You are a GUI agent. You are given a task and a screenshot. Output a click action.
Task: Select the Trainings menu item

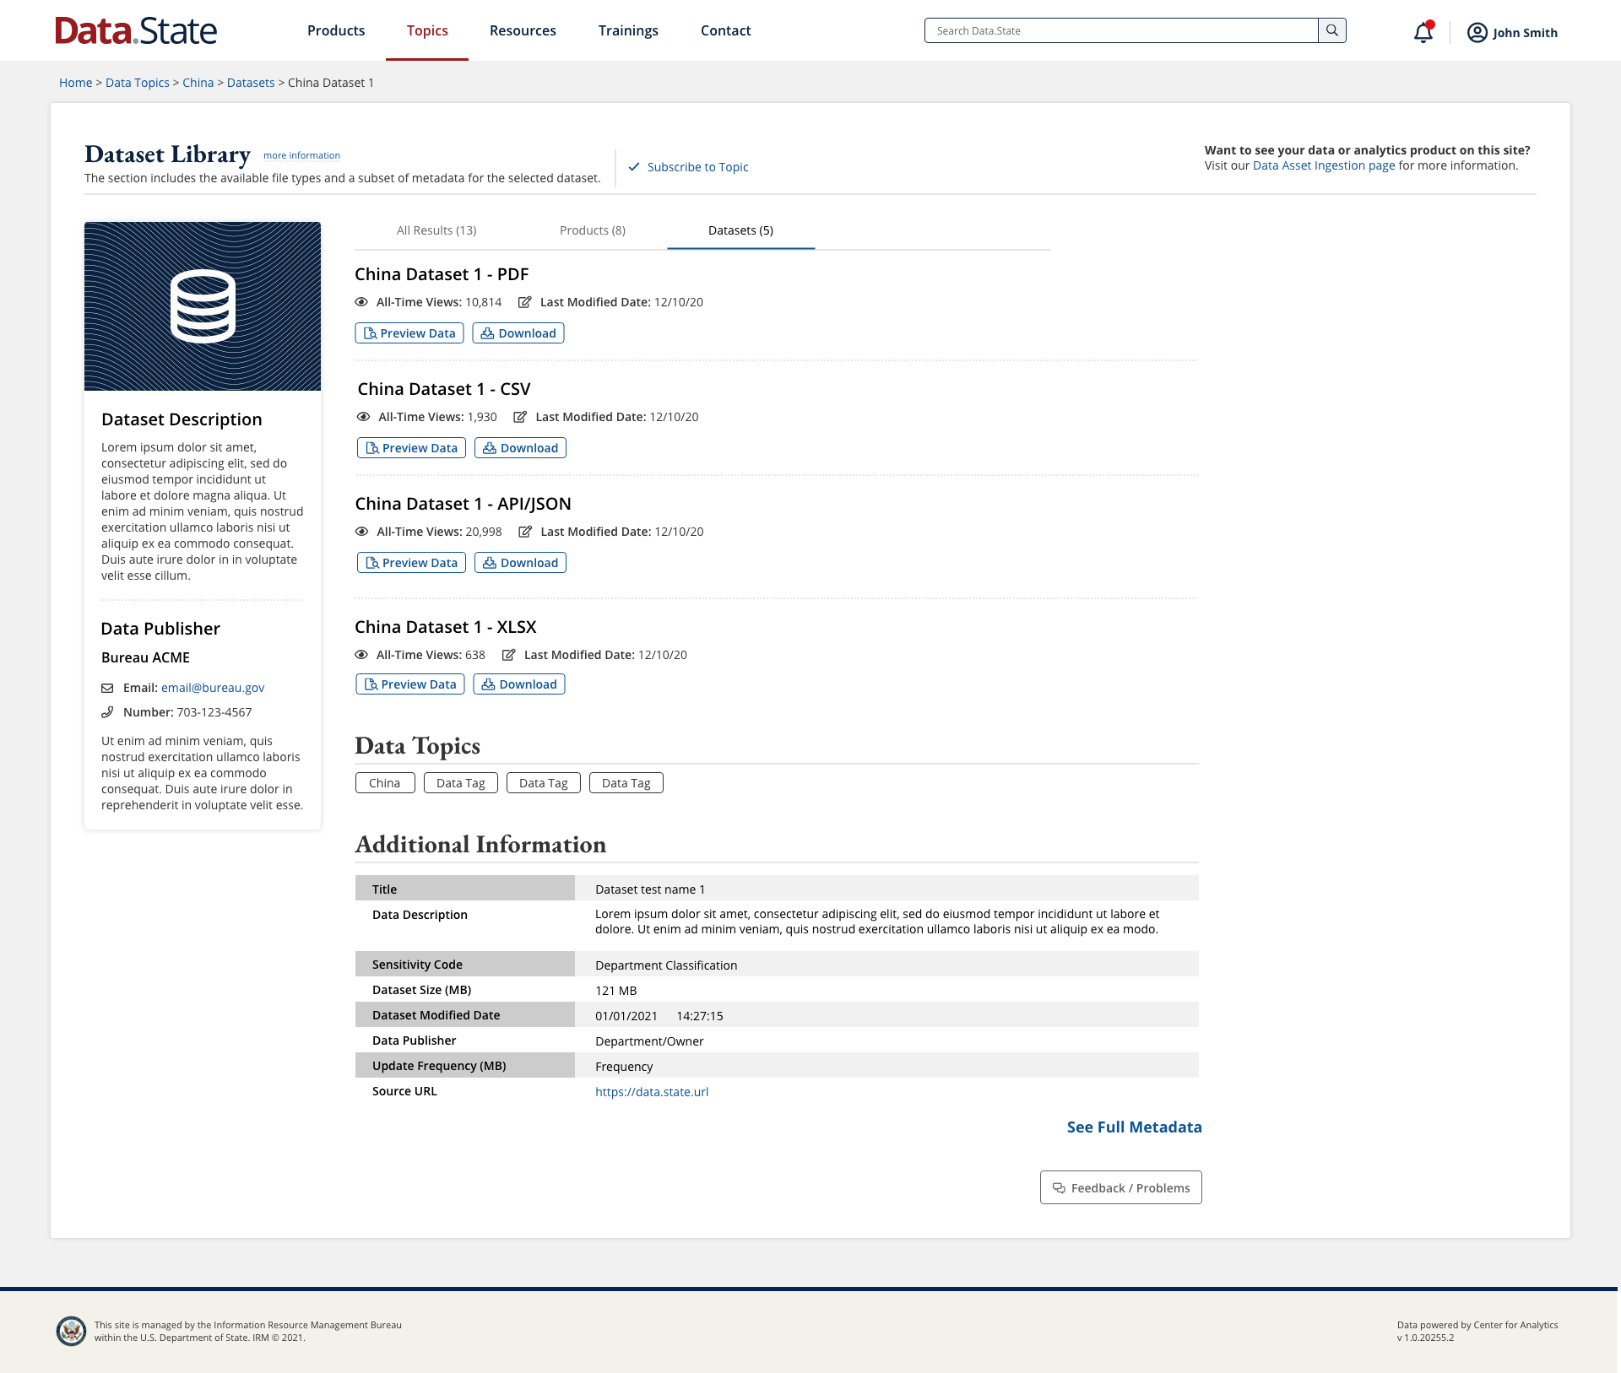tap(627, 30)
